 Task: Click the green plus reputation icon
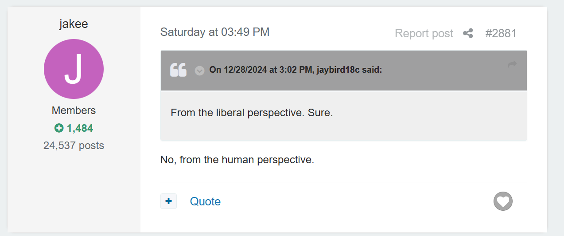click(x=58, y=128)
